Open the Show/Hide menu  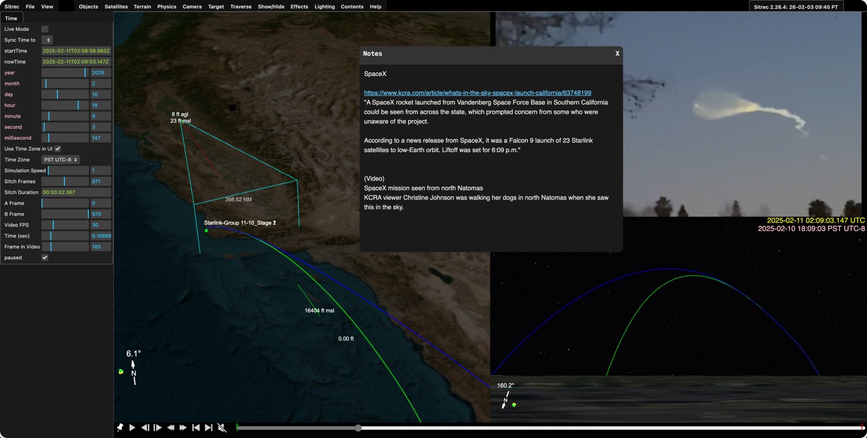271,6
